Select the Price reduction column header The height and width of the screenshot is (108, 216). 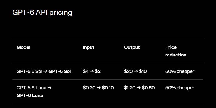click(x=176, y=51)
